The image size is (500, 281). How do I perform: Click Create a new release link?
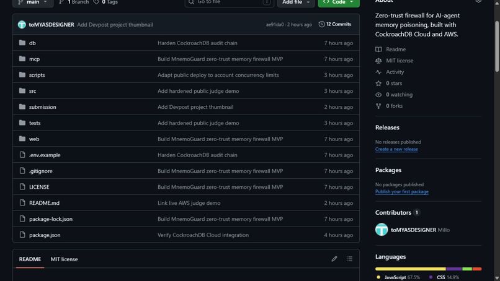(396, 149)
